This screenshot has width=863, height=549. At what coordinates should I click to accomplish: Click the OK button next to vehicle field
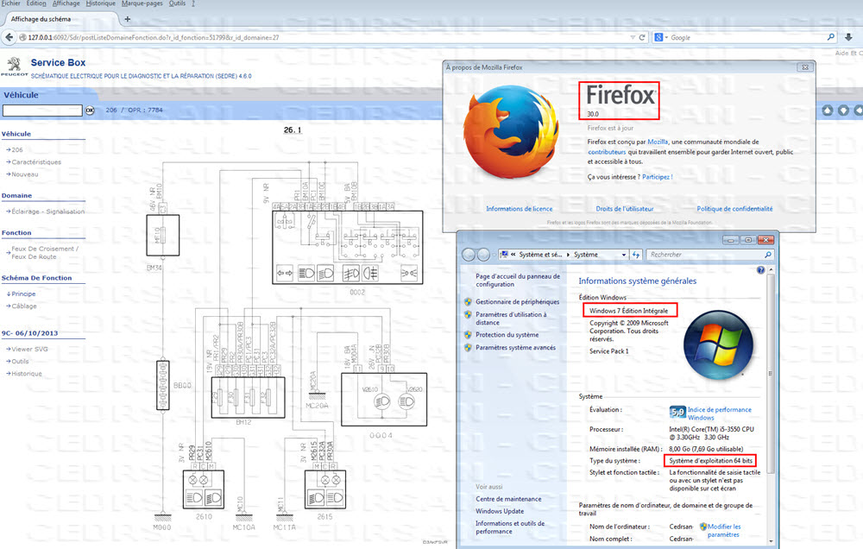pyautogui.click(x=90, y=110)
